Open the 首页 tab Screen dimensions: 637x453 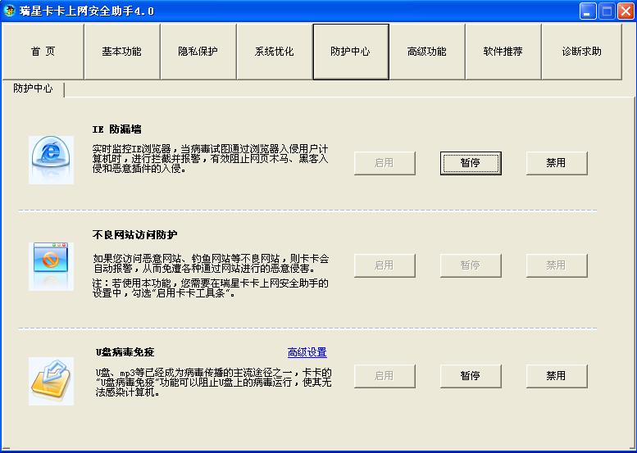[x=43, y=52]
